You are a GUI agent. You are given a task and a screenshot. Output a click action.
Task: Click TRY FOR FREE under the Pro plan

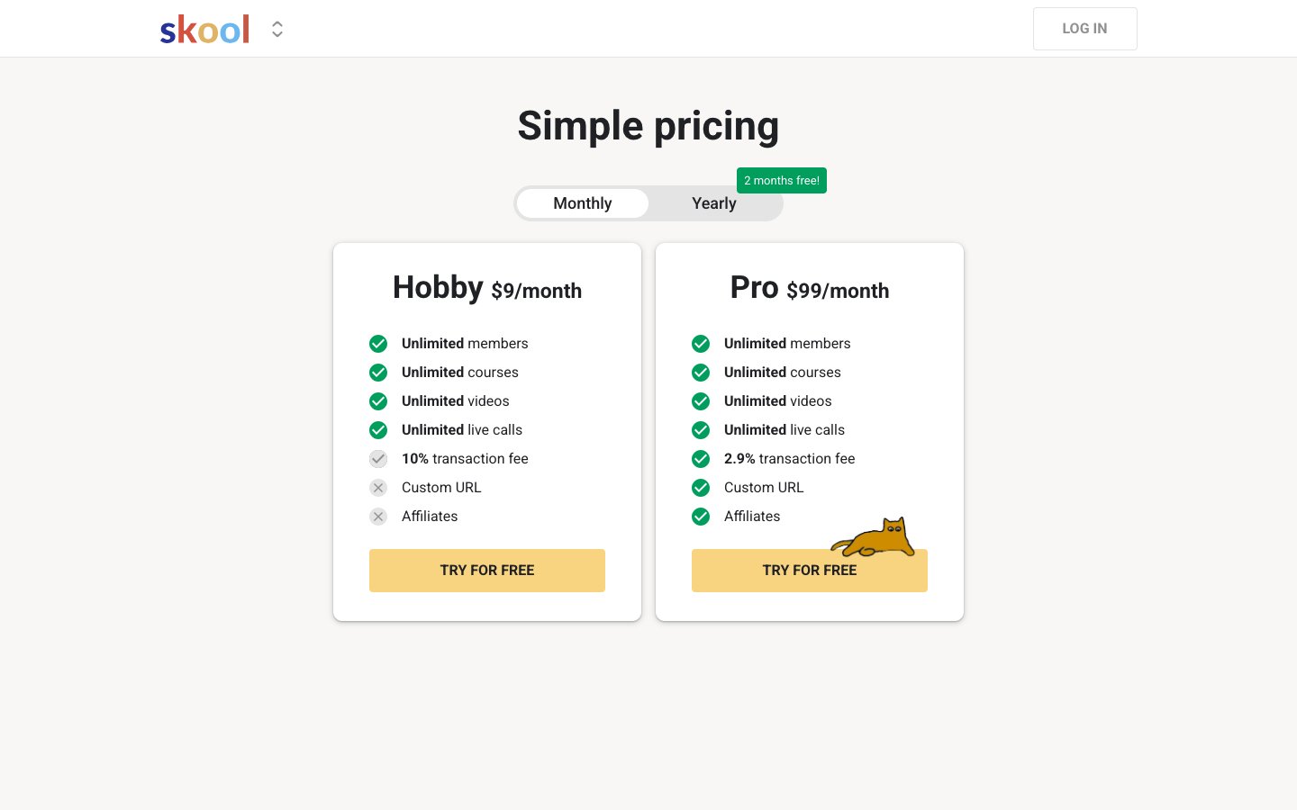[809, 571]
